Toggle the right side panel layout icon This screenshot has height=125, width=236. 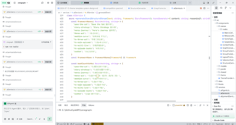click(x=208, y=3)
